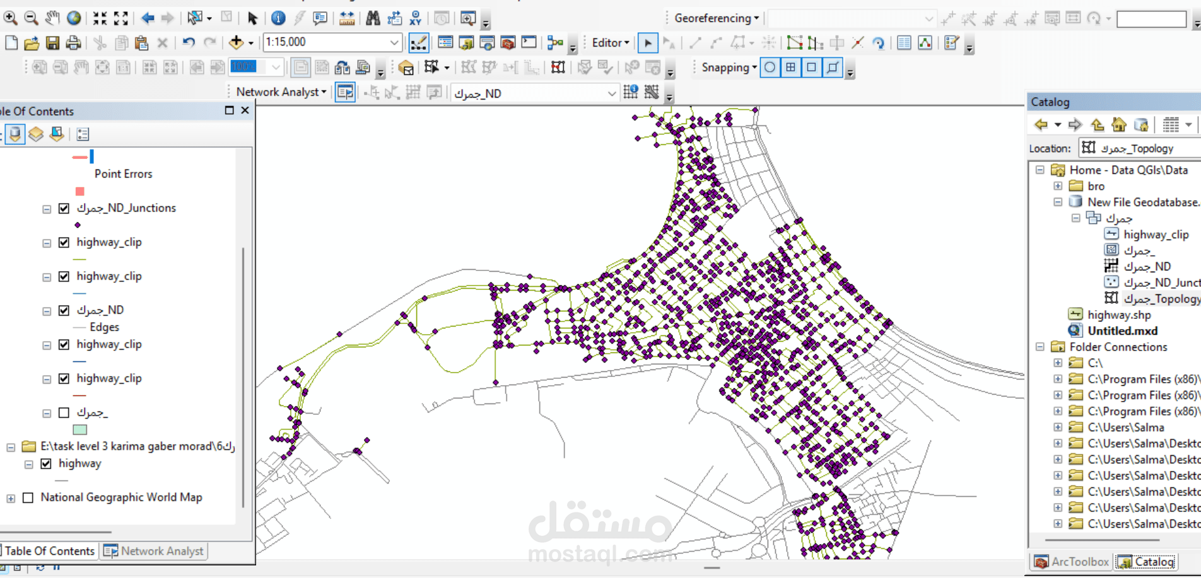Screen dimensions: 1201x578
Task: Expand the bro folder in Catalog
Action: 1058,186
